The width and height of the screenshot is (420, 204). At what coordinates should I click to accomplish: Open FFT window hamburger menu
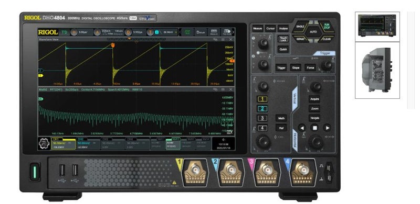223,90
